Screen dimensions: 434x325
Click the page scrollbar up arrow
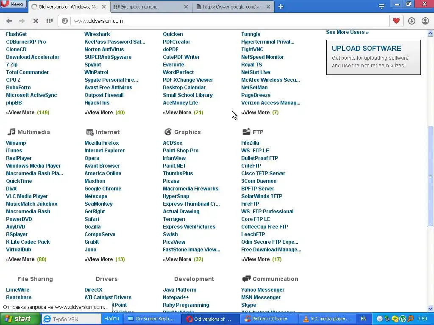coord(431,33)
